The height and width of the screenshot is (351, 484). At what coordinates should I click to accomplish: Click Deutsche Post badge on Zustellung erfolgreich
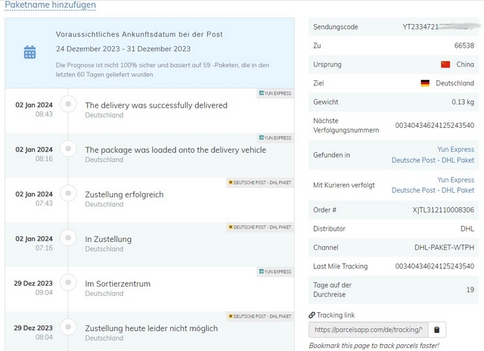[x=259, y=182]
